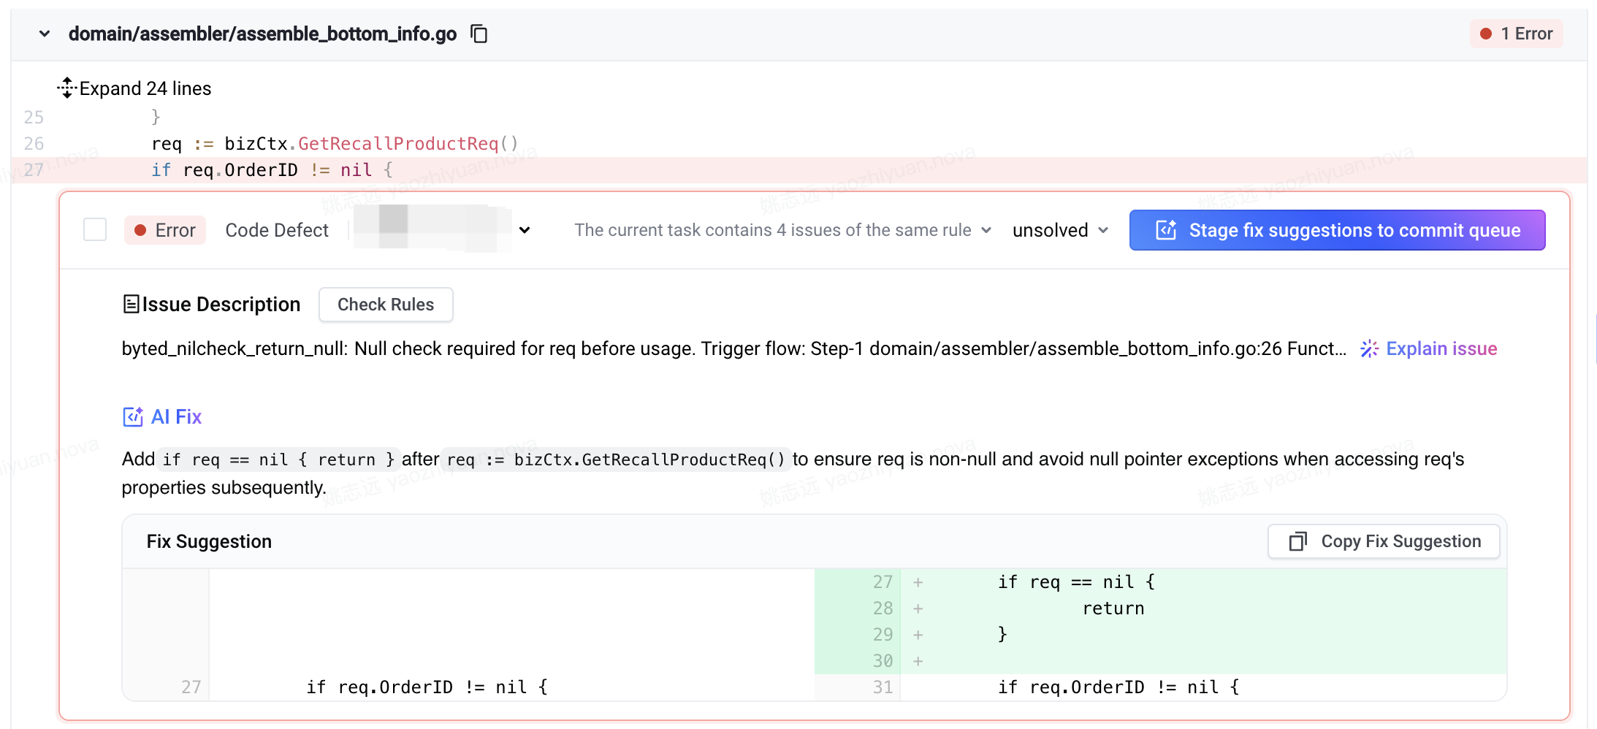The height and width of the screenshot is (729, 1597).
Task: Click the Explain issue sparkle icon
Action: click(1369, 349)
